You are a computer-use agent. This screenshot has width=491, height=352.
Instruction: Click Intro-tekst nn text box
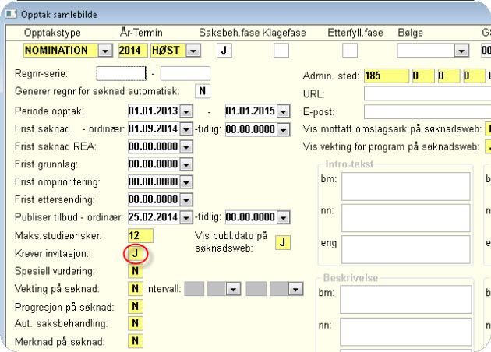pos(406,218)
